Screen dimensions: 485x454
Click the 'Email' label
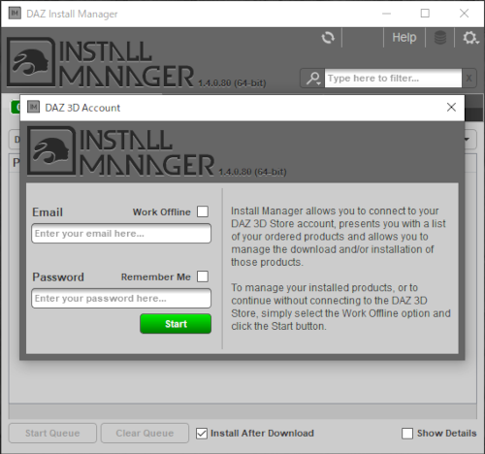(x=48, y=212)
